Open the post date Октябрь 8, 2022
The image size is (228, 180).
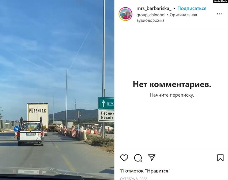[x=133, y=178]
